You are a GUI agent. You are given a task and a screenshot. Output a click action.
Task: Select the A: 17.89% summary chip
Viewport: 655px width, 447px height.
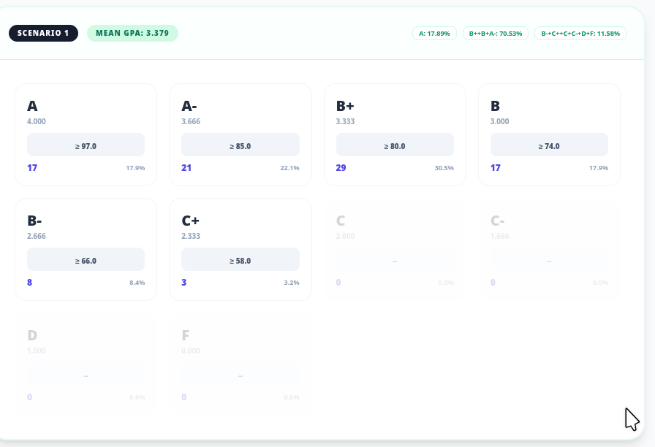[434, 34]
